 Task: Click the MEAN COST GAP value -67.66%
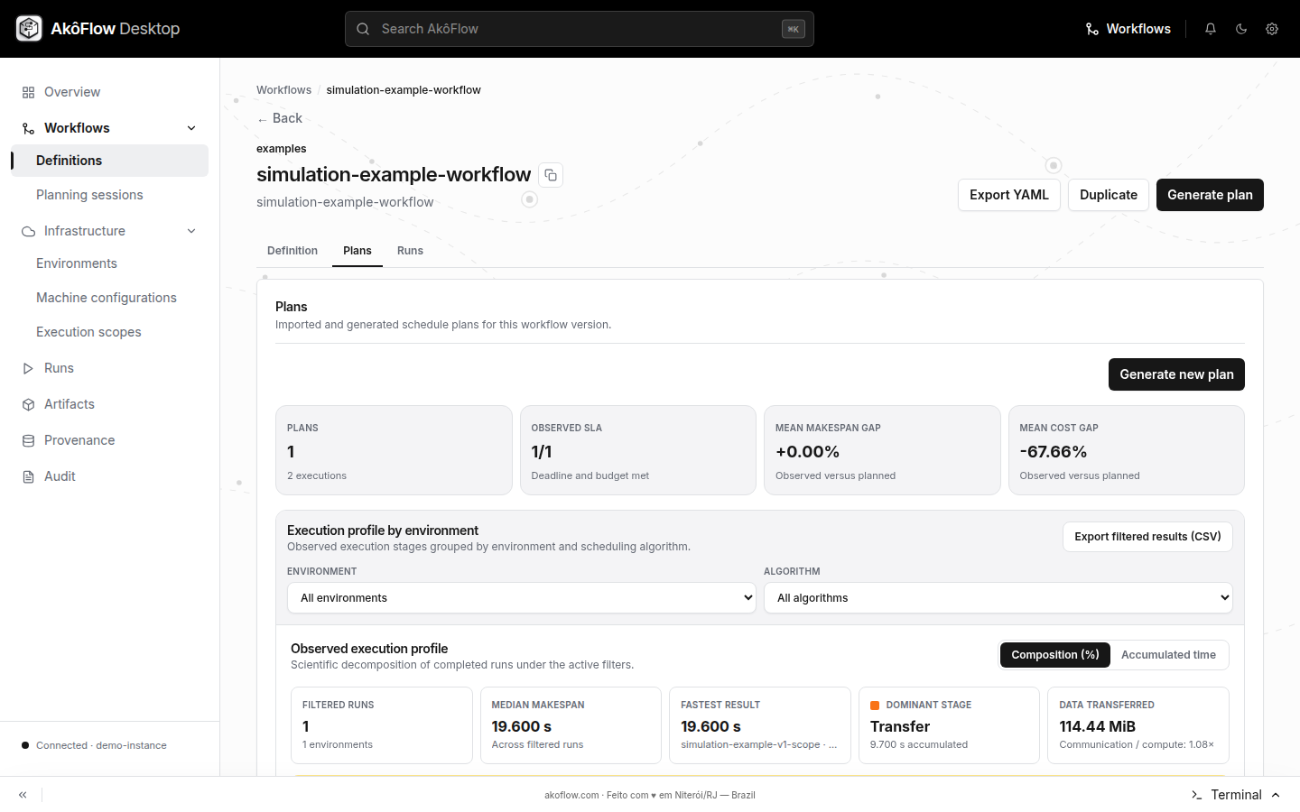coord(1053,452)
